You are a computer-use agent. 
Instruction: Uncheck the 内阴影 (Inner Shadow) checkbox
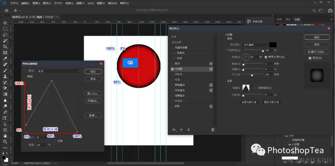(x=173, y=69)
